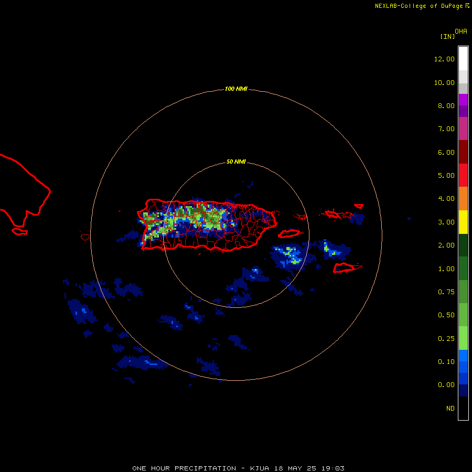The width and height of the screenshot is (472, 472).
Task: Click the 10.00 legend value
Action: (444, 82)
